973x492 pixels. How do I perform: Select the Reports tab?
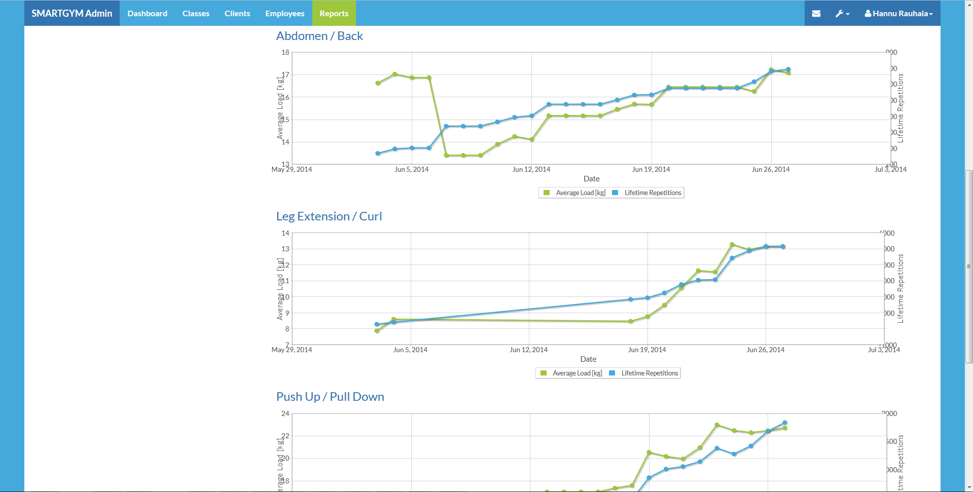(x=334, y=14)
